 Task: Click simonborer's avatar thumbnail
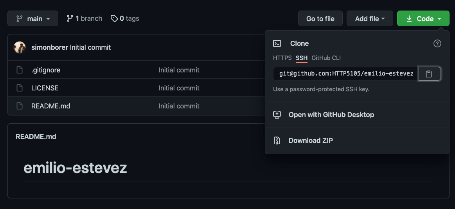[20, 47]
